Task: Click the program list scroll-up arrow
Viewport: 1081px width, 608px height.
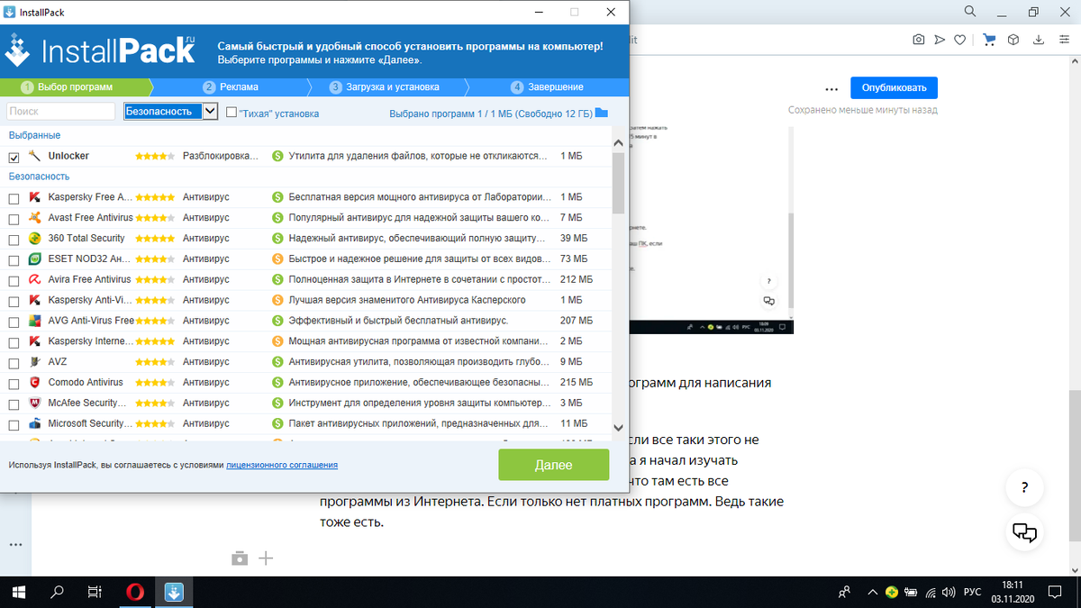Action: [618, 143]
